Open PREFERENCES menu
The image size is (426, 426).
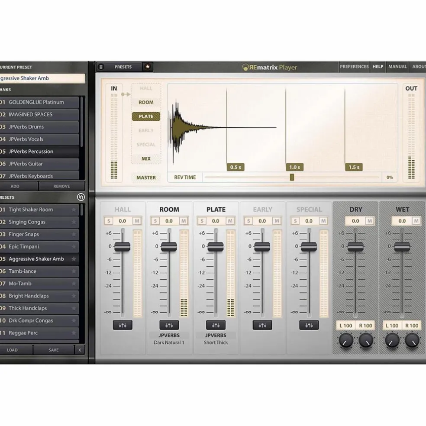354,67
